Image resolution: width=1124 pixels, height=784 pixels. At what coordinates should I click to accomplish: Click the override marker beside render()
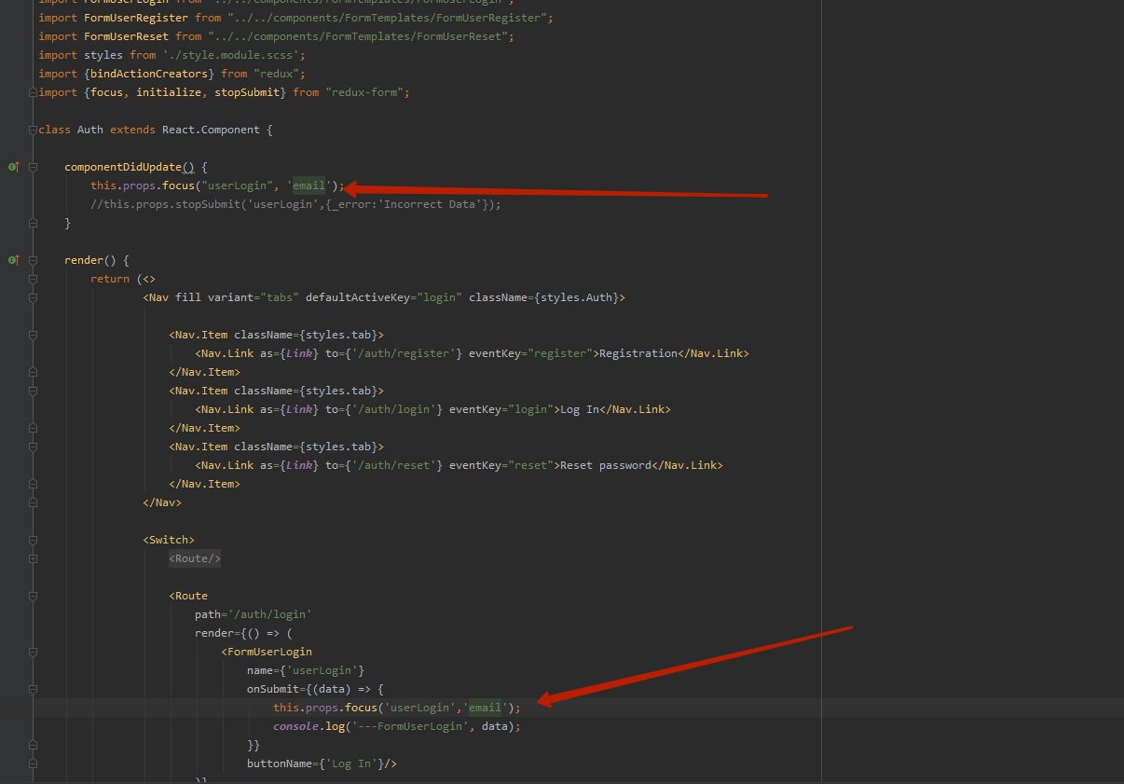[13, 260]
